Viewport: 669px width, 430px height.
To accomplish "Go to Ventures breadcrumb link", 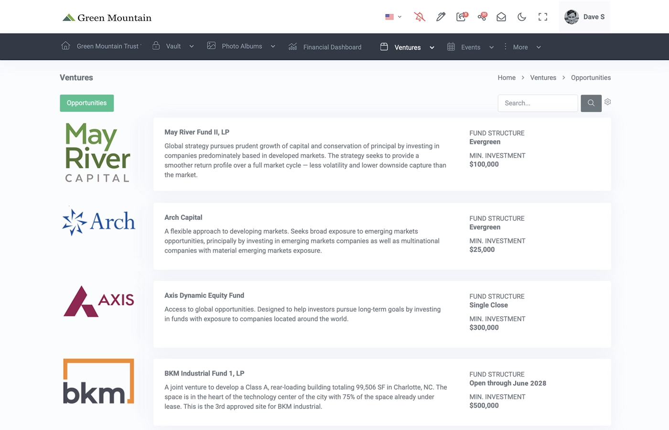I will (x=543, y=77).
